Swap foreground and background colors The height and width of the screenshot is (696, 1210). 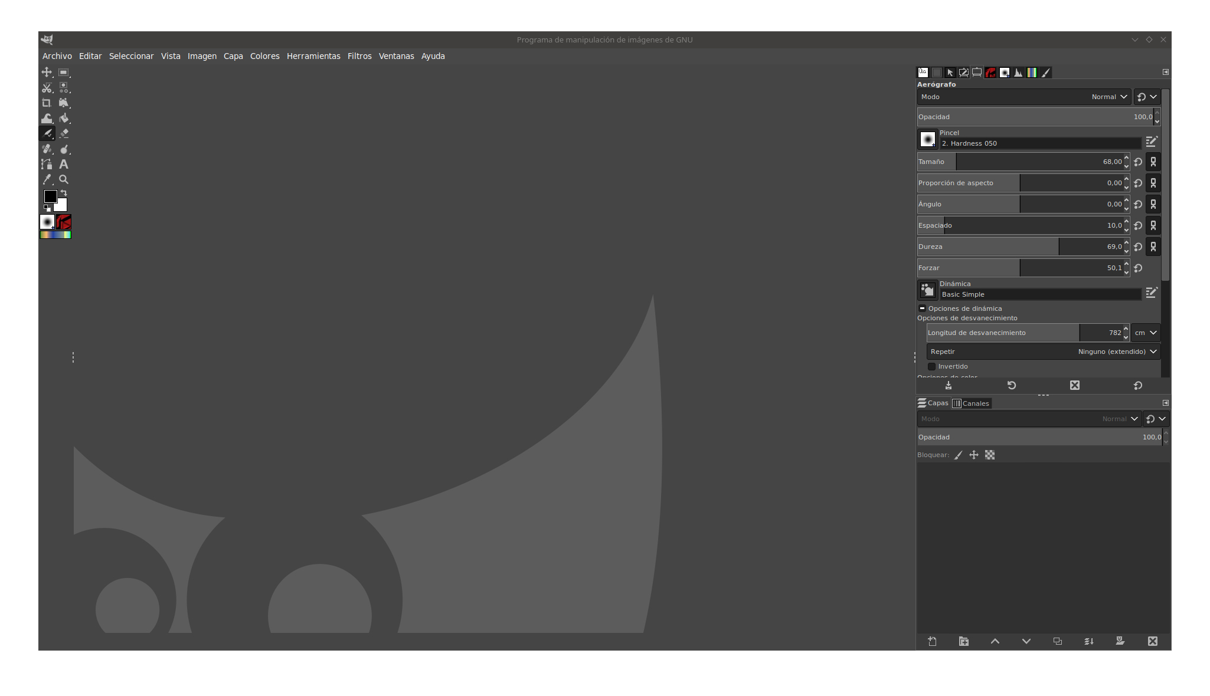pos(64,193)
